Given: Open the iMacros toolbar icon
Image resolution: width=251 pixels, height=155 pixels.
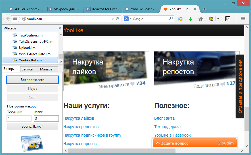Looking at the screenshot, I should pos(180,19).
